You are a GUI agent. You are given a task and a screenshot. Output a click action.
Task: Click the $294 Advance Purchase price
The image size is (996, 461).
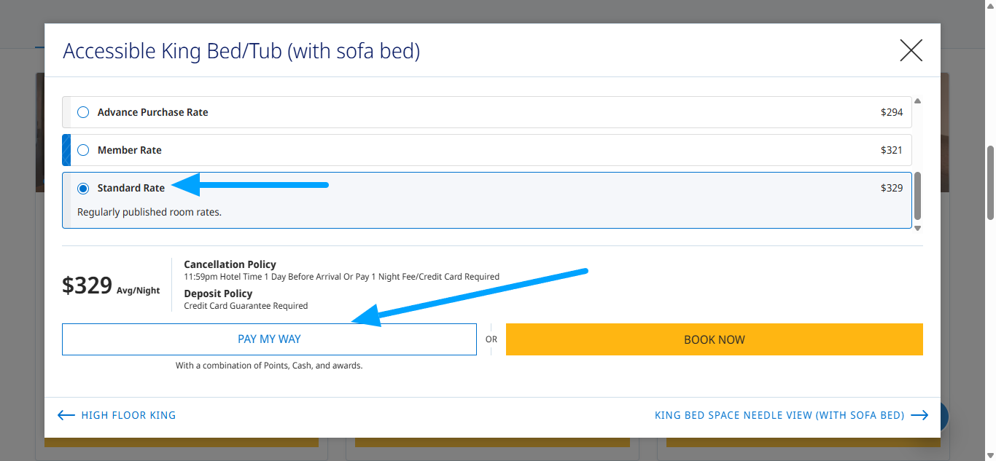coord(892,112)
